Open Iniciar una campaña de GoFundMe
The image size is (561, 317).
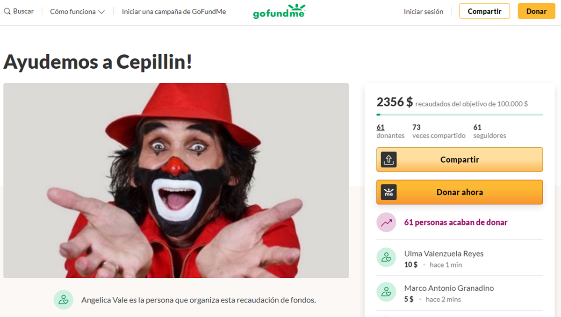point(174,12)
